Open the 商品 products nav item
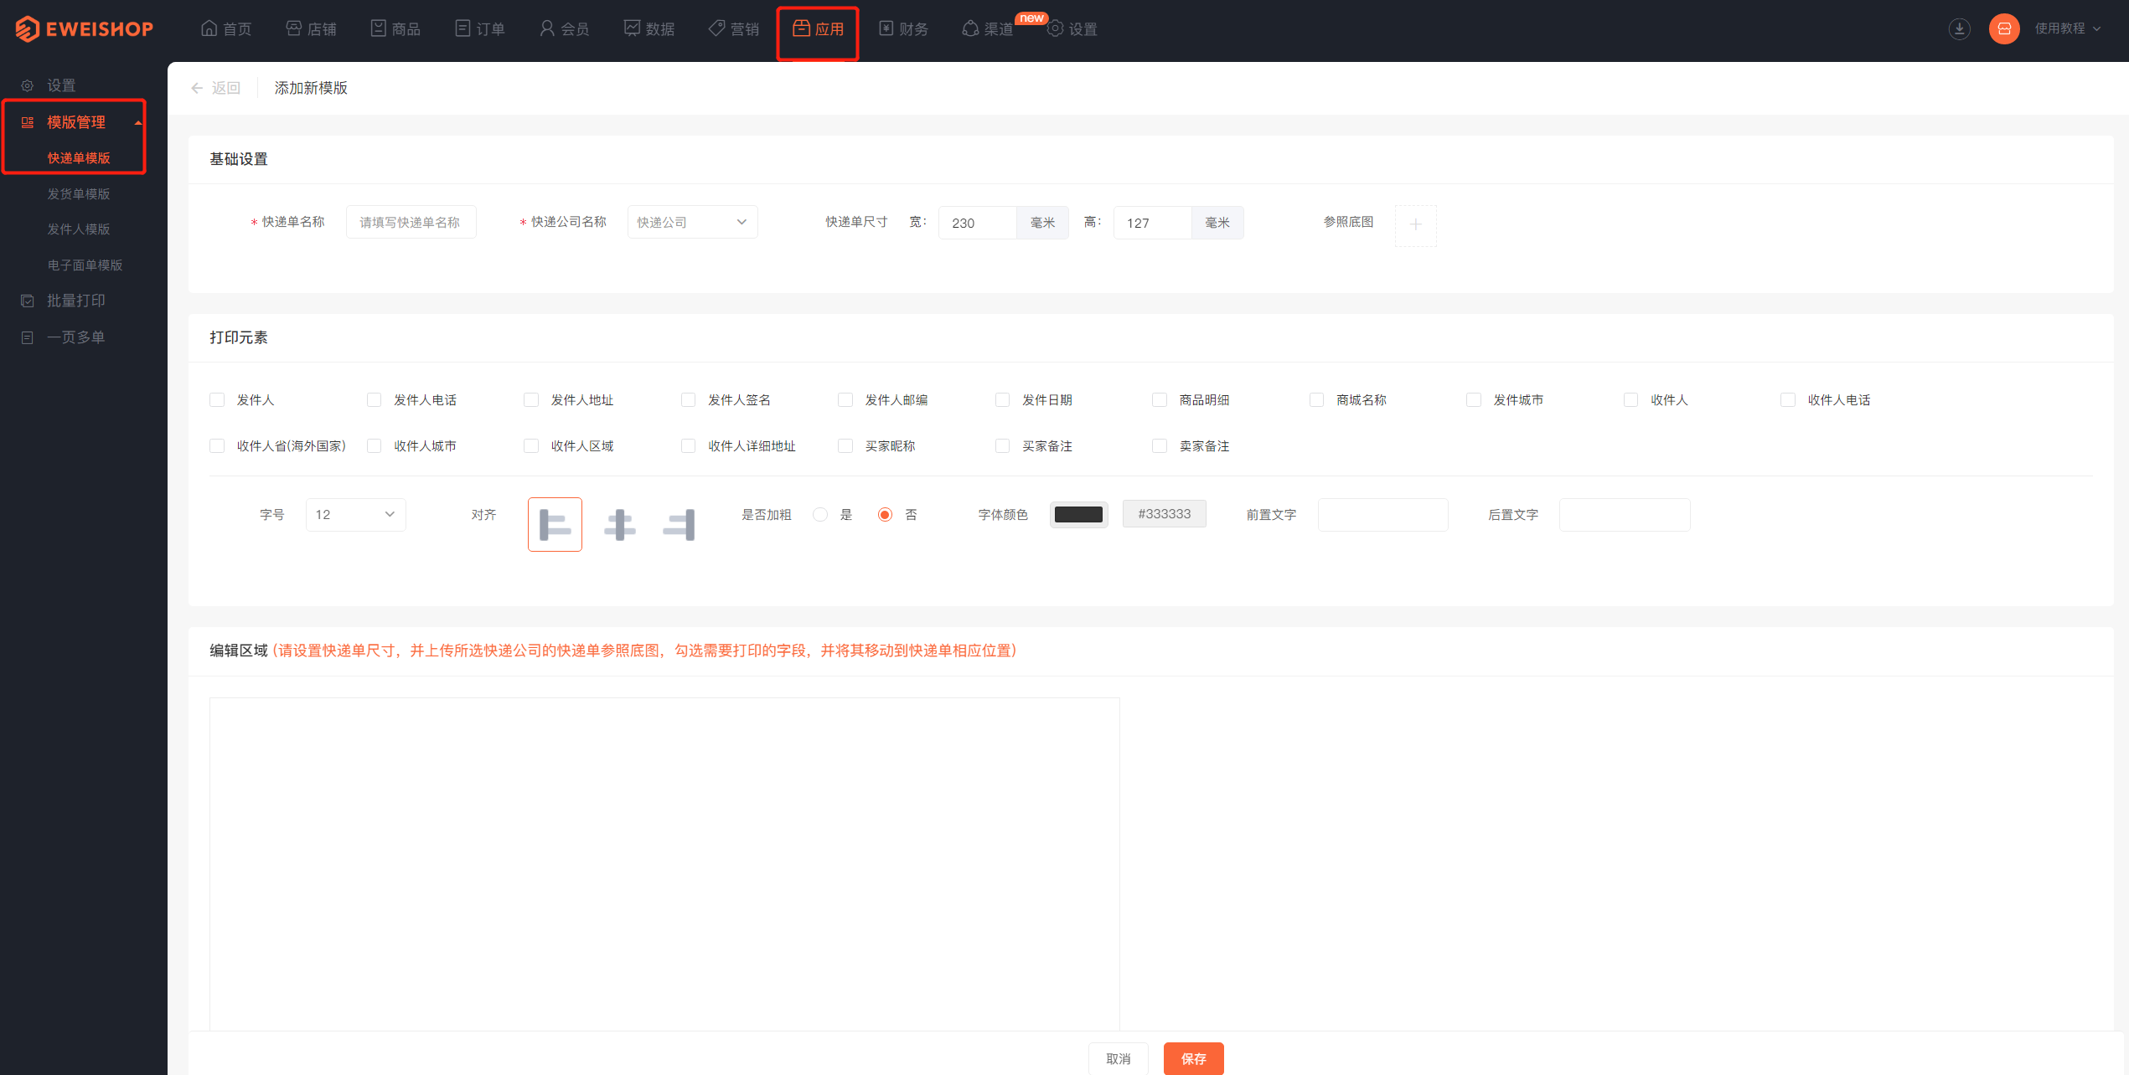Viewport: 2129px width, 1075px height. [395, 28]
